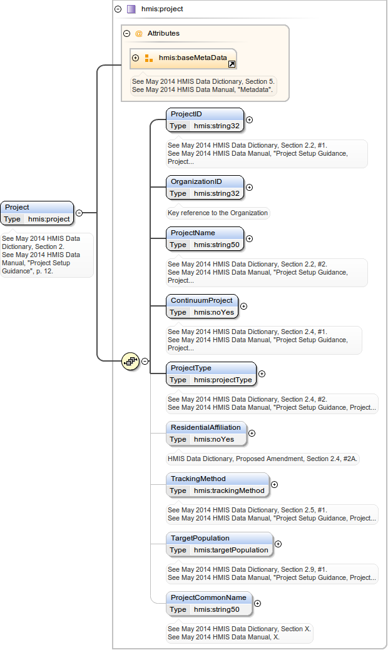Collapse the Project root element
388x650 pixels.
click(x=79, y=213)
